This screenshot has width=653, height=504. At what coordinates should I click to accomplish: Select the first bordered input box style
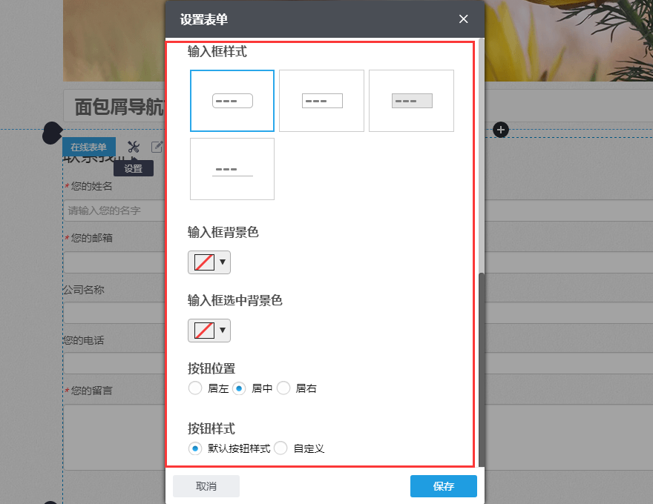pos(232,101)
